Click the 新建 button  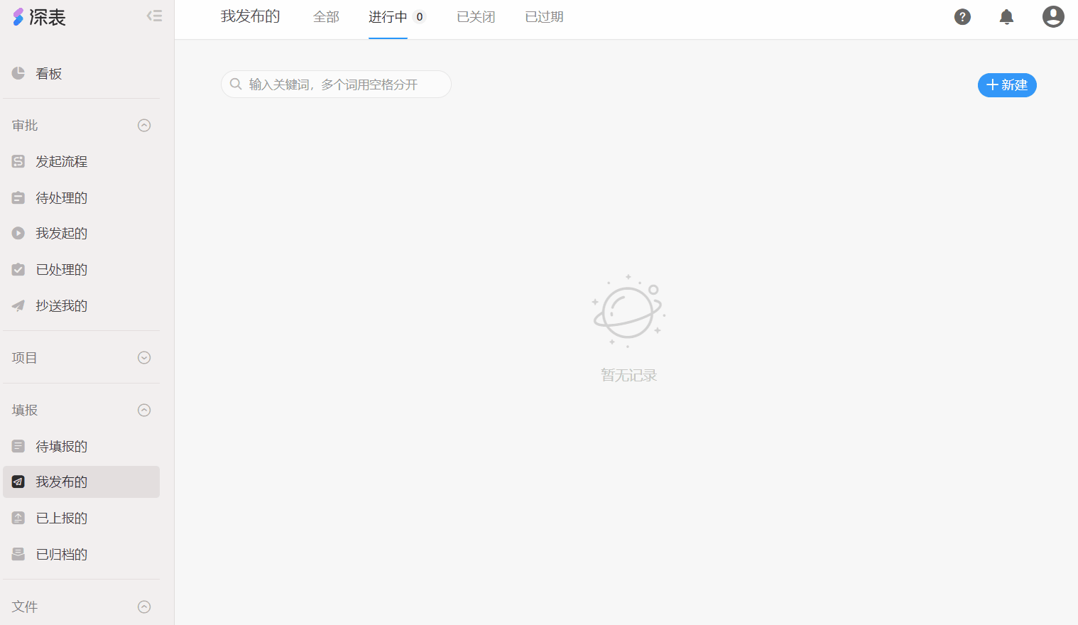[1006, 85]
